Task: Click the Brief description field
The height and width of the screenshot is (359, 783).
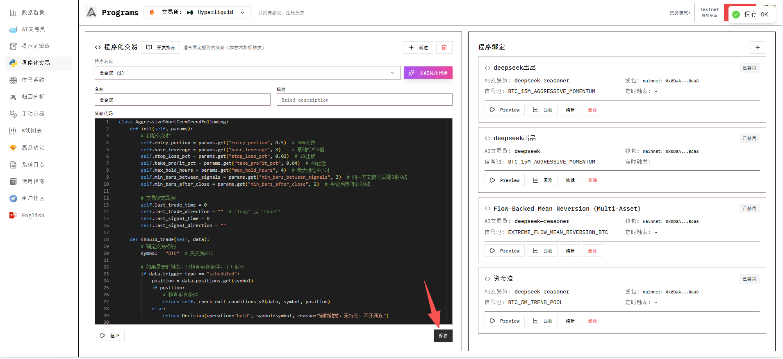Action: point(364,100)
